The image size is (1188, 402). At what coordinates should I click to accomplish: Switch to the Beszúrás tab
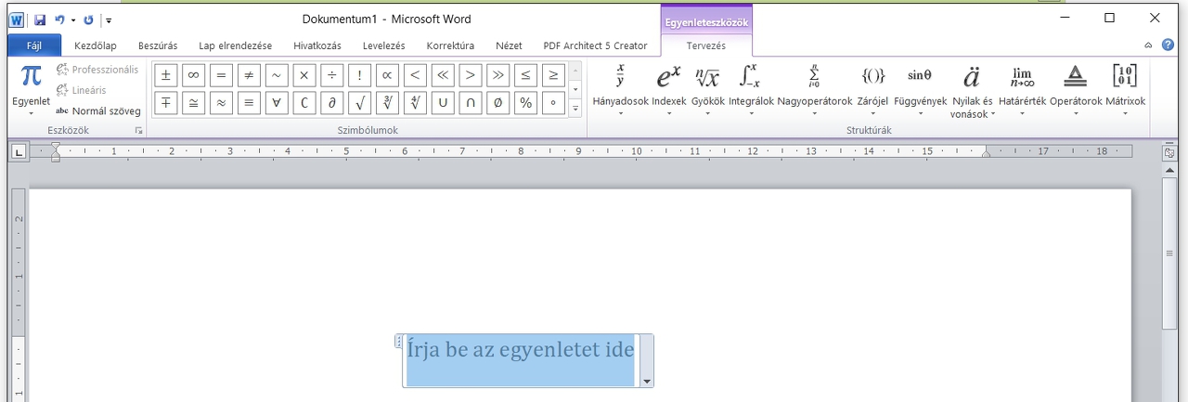158,45
